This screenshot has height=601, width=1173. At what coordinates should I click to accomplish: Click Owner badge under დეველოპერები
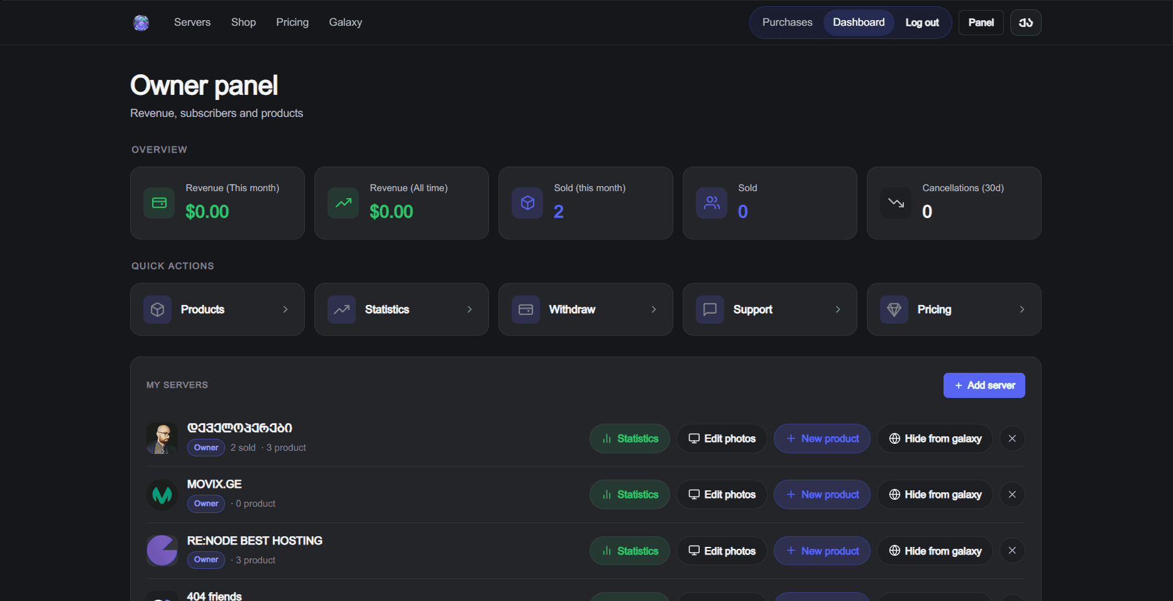pyautogui.click(x=206, y=448)
